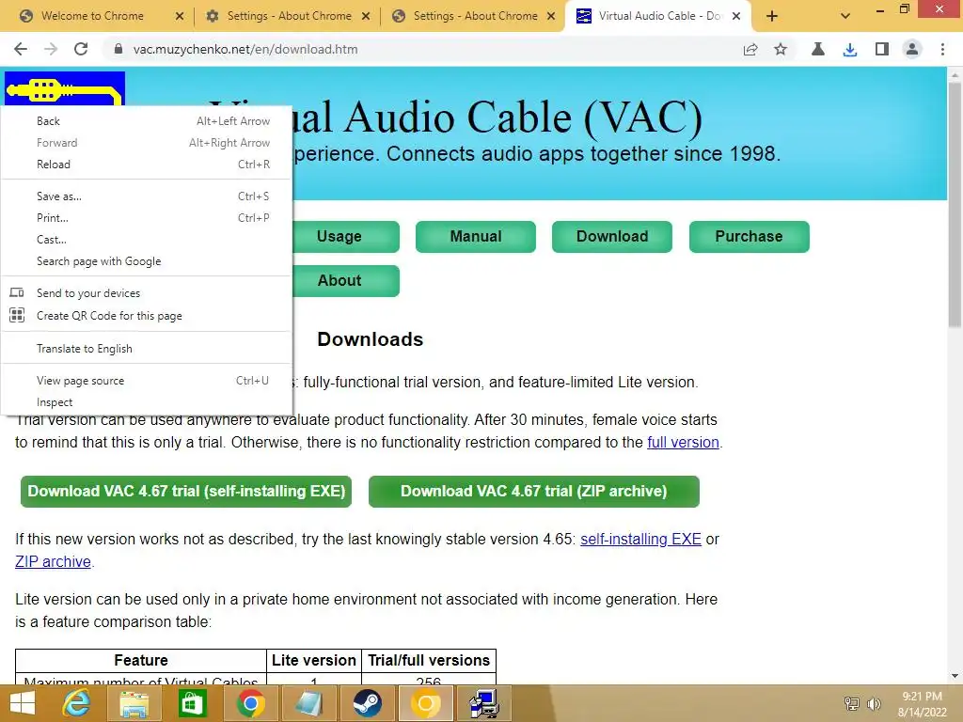The height and width of the screenshot is (722, 963).
Task: Switch to first Settings - About Chrome tab
Action: pos(289,16)
